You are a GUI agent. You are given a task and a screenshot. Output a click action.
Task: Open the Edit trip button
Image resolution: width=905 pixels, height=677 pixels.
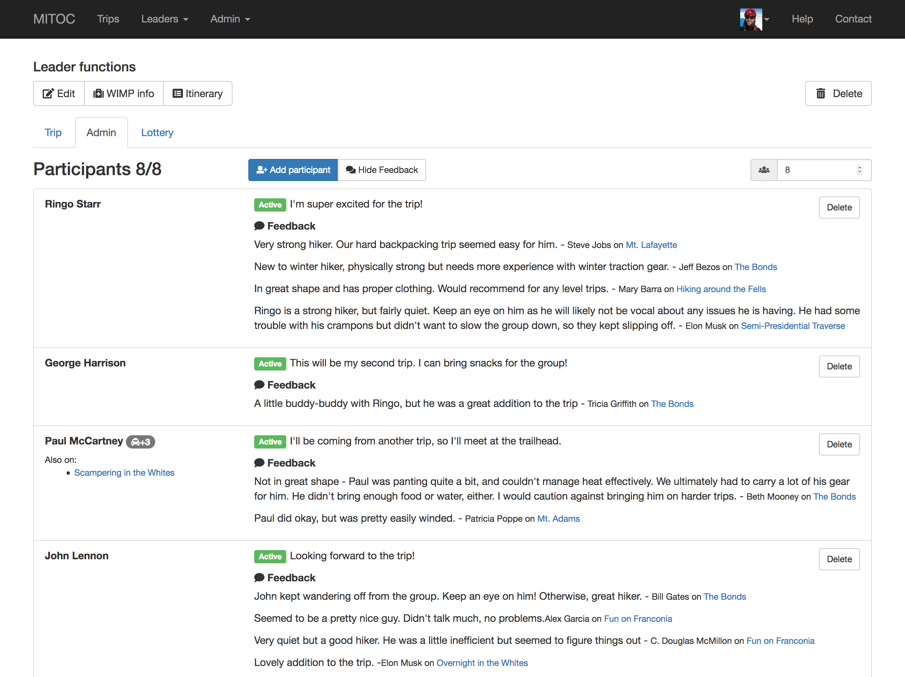pos(59,93)
